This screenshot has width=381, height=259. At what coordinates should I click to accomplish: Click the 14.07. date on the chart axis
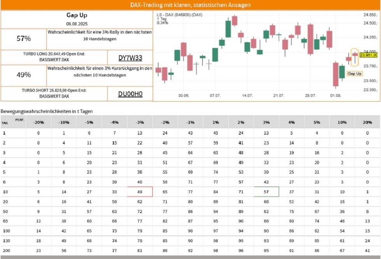[247, 96]
